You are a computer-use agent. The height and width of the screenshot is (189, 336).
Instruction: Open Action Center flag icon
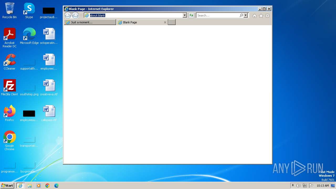(311, 186)
